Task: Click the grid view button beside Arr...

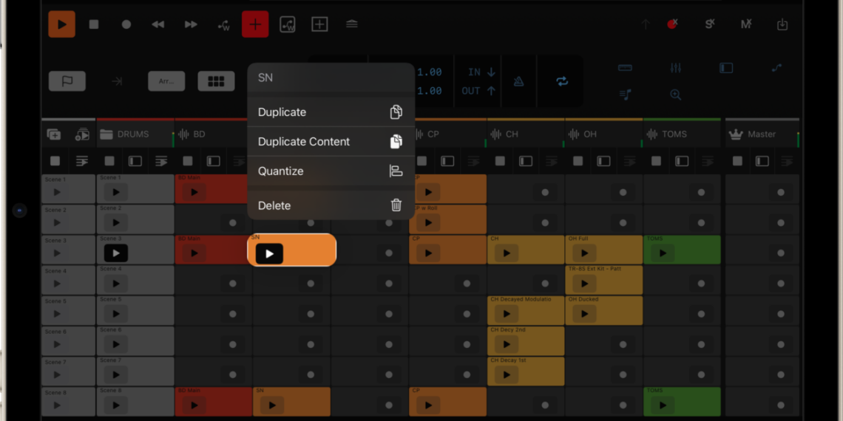Action: tap(216, 81)
